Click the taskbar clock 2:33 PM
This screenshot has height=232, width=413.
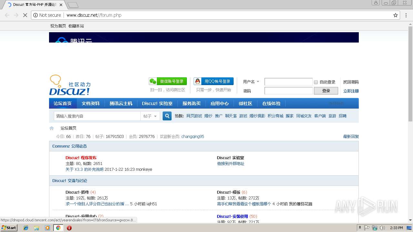point(396,228)
